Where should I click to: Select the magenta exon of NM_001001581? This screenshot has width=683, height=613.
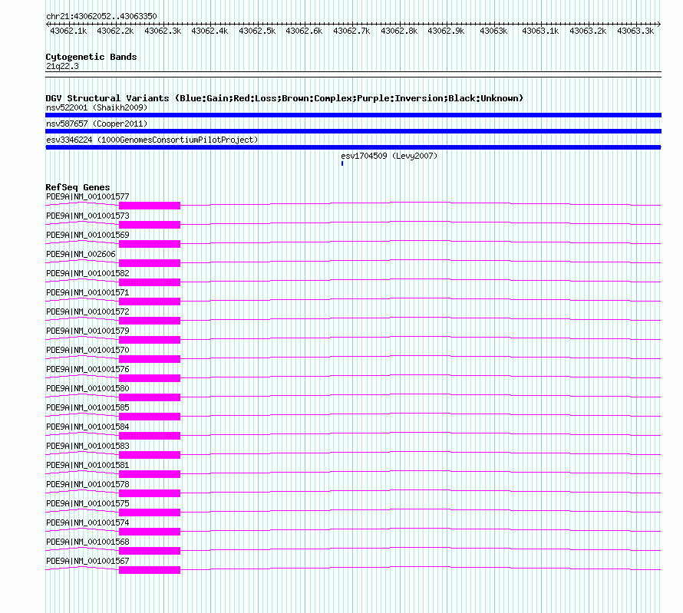pyautogui.click(x=150, y=473)
